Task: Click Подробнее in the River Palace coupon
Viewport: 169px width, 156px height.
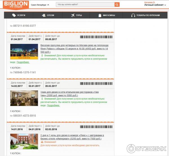Action: [23, 62]
